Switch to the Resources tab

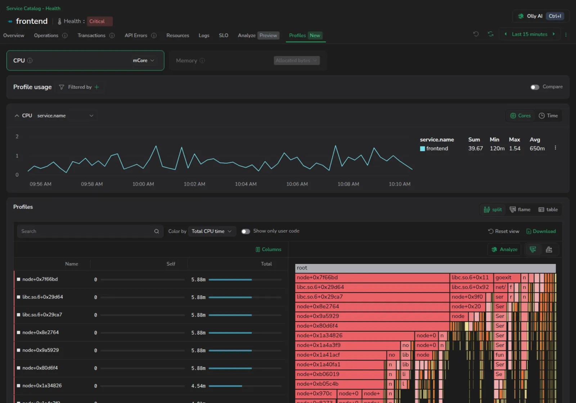(x=178, y=36)
